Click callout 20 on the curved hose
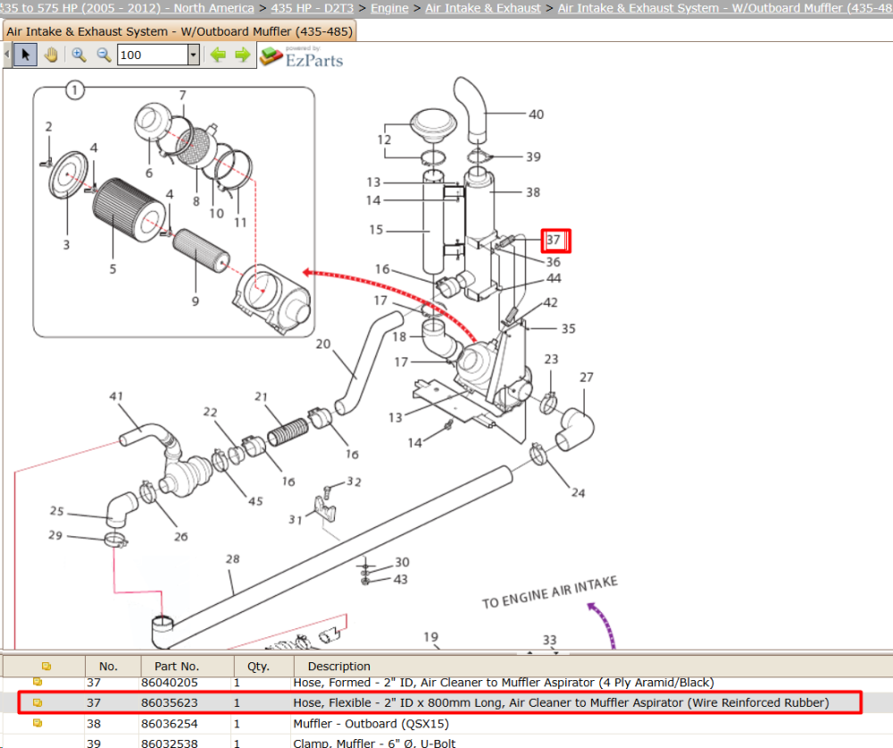Screen dimensions: 893x748 [323, 344]
